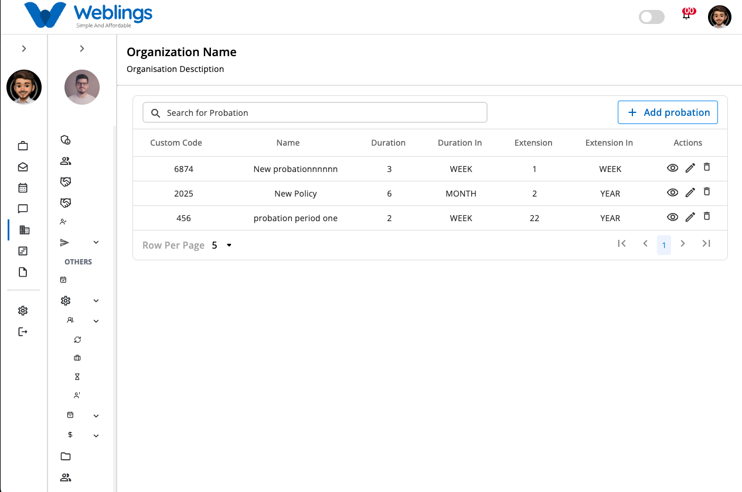Edit the New probationnnnnn row
Image resolution: width=742 pixels, height=492 pixels.
pyautogui.click(x=690, y=168)
